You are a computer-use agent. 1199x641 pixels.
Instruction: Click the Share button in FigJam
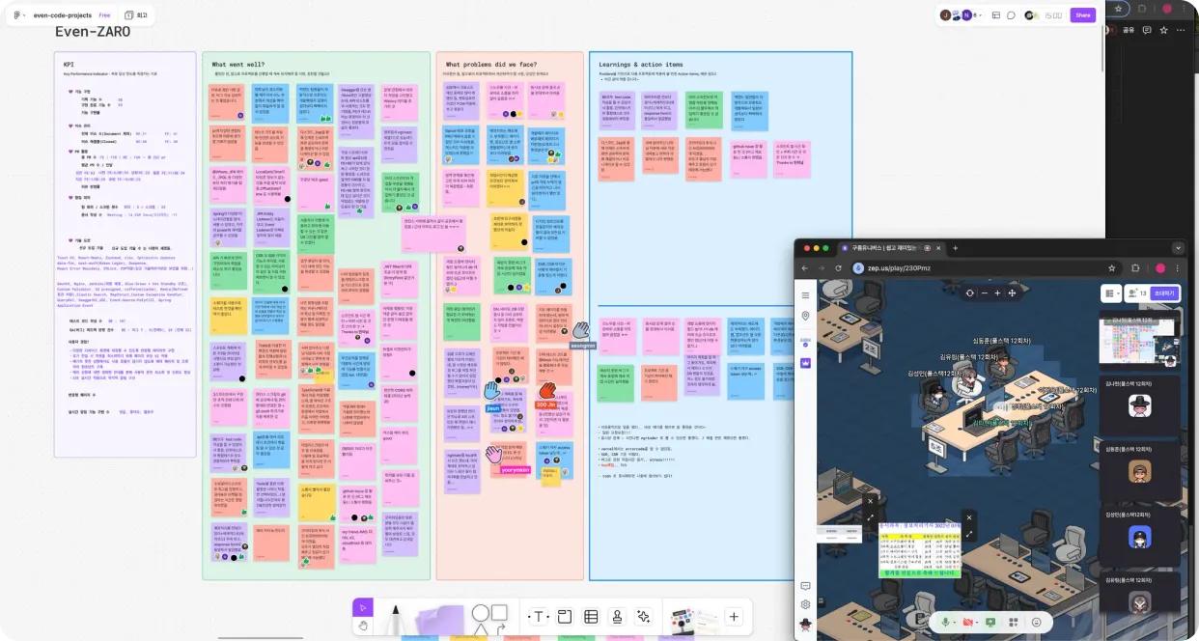1082,15
